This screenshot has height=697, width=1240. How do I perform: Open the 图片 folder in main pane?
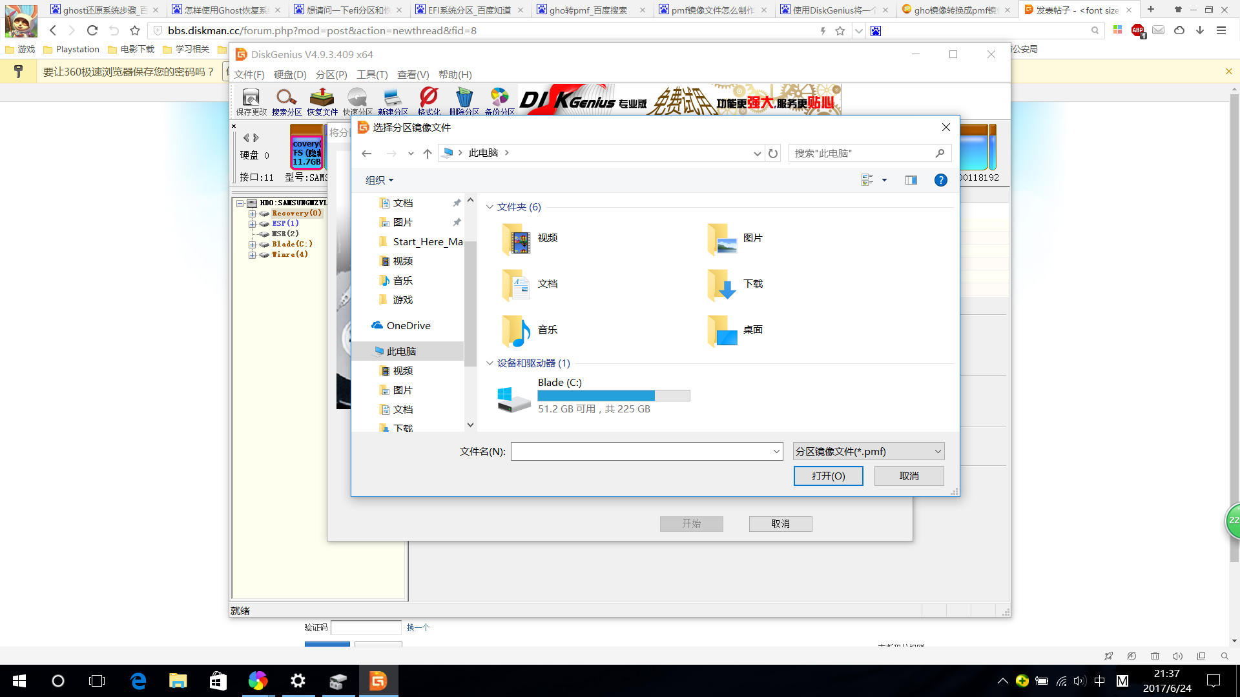click(736, 238)
